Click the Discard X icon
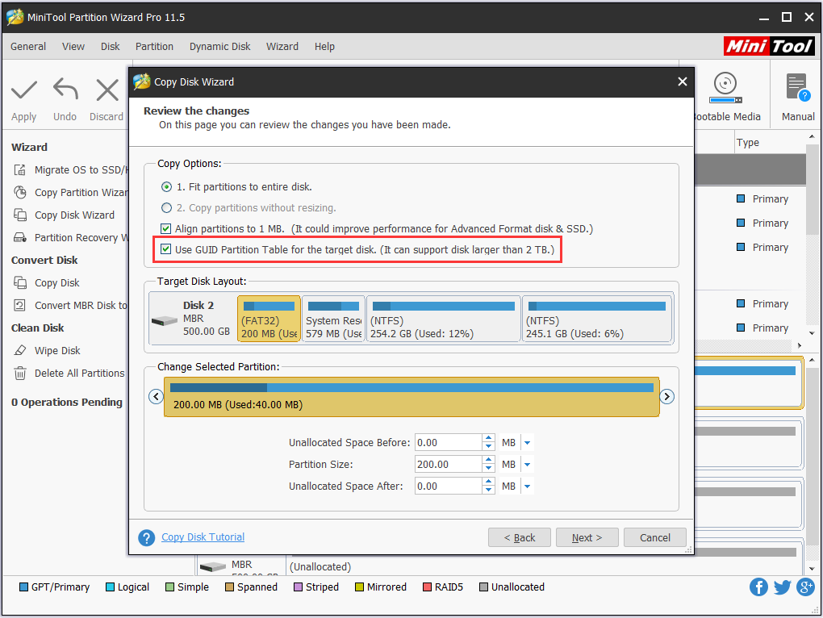Image resolution: width=823 pixels, height=618 pixels. (107, 90)
